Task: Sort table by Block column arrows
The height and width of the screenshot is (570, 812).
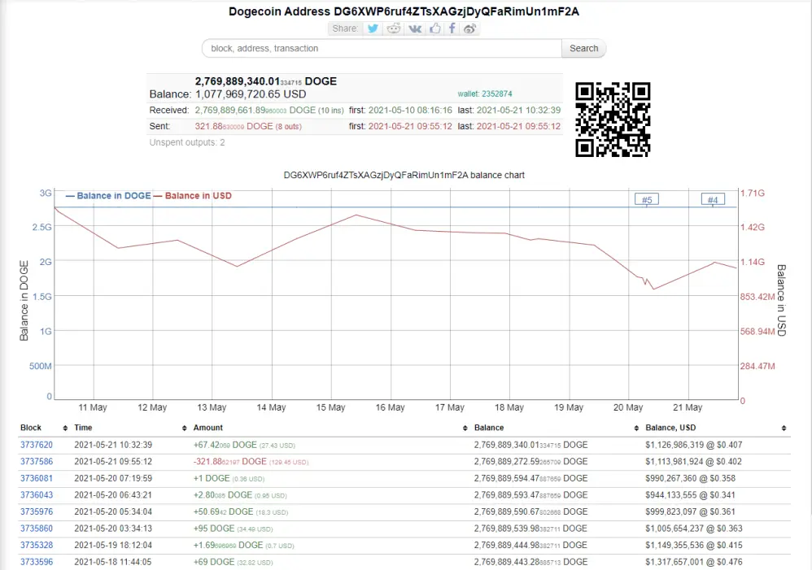Action: tap(65, 429)
